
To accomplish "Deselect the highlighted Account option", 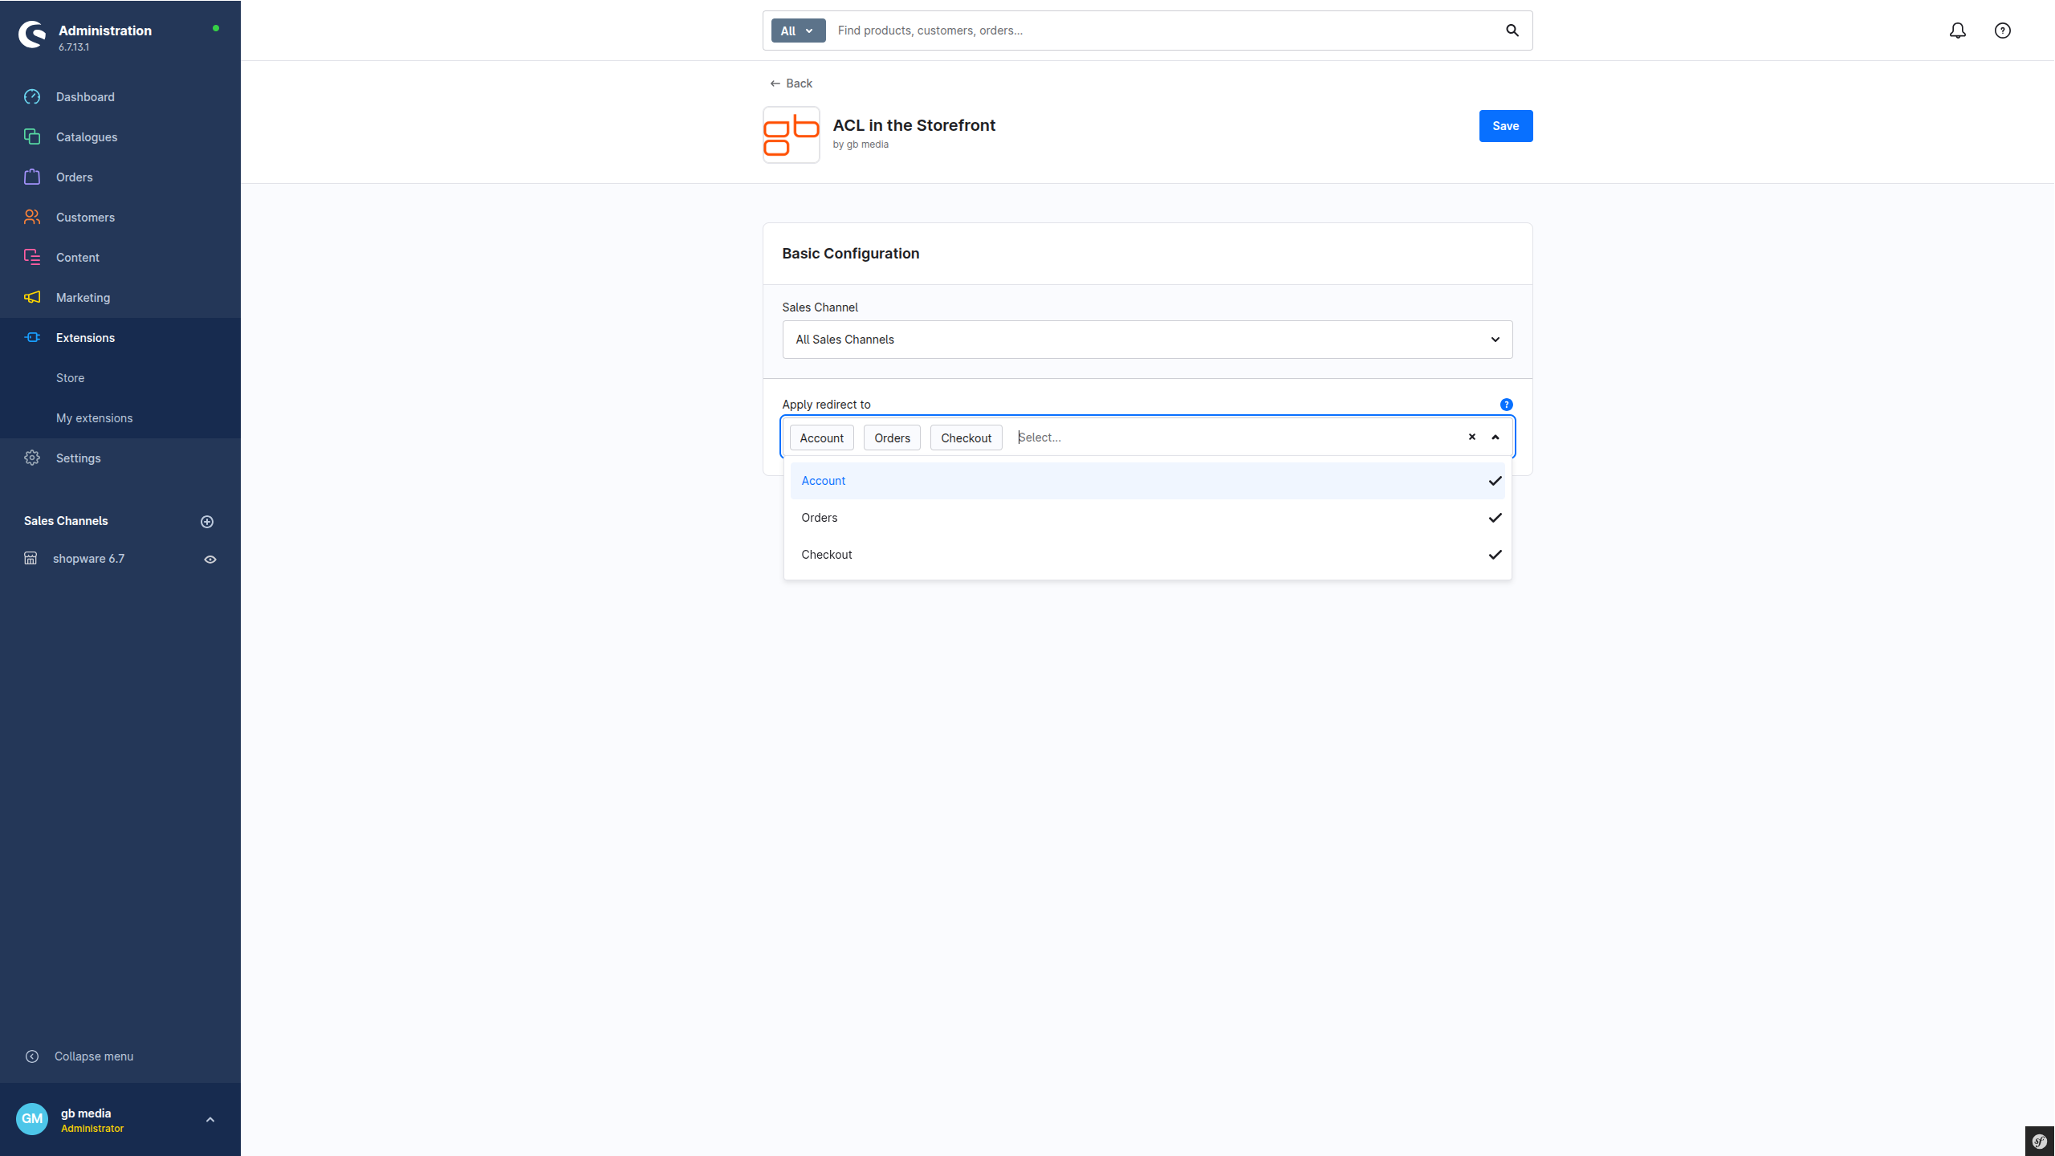I will click(1148, 481).
